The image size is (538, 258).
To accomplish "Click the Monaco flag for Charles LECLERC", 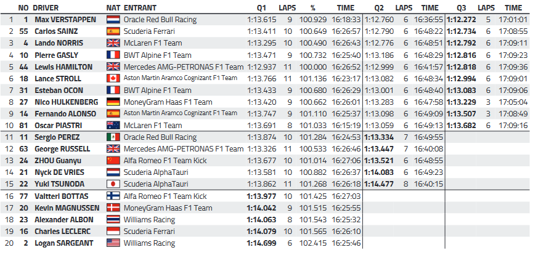I will pyautogui.click(x=113, y=232).
